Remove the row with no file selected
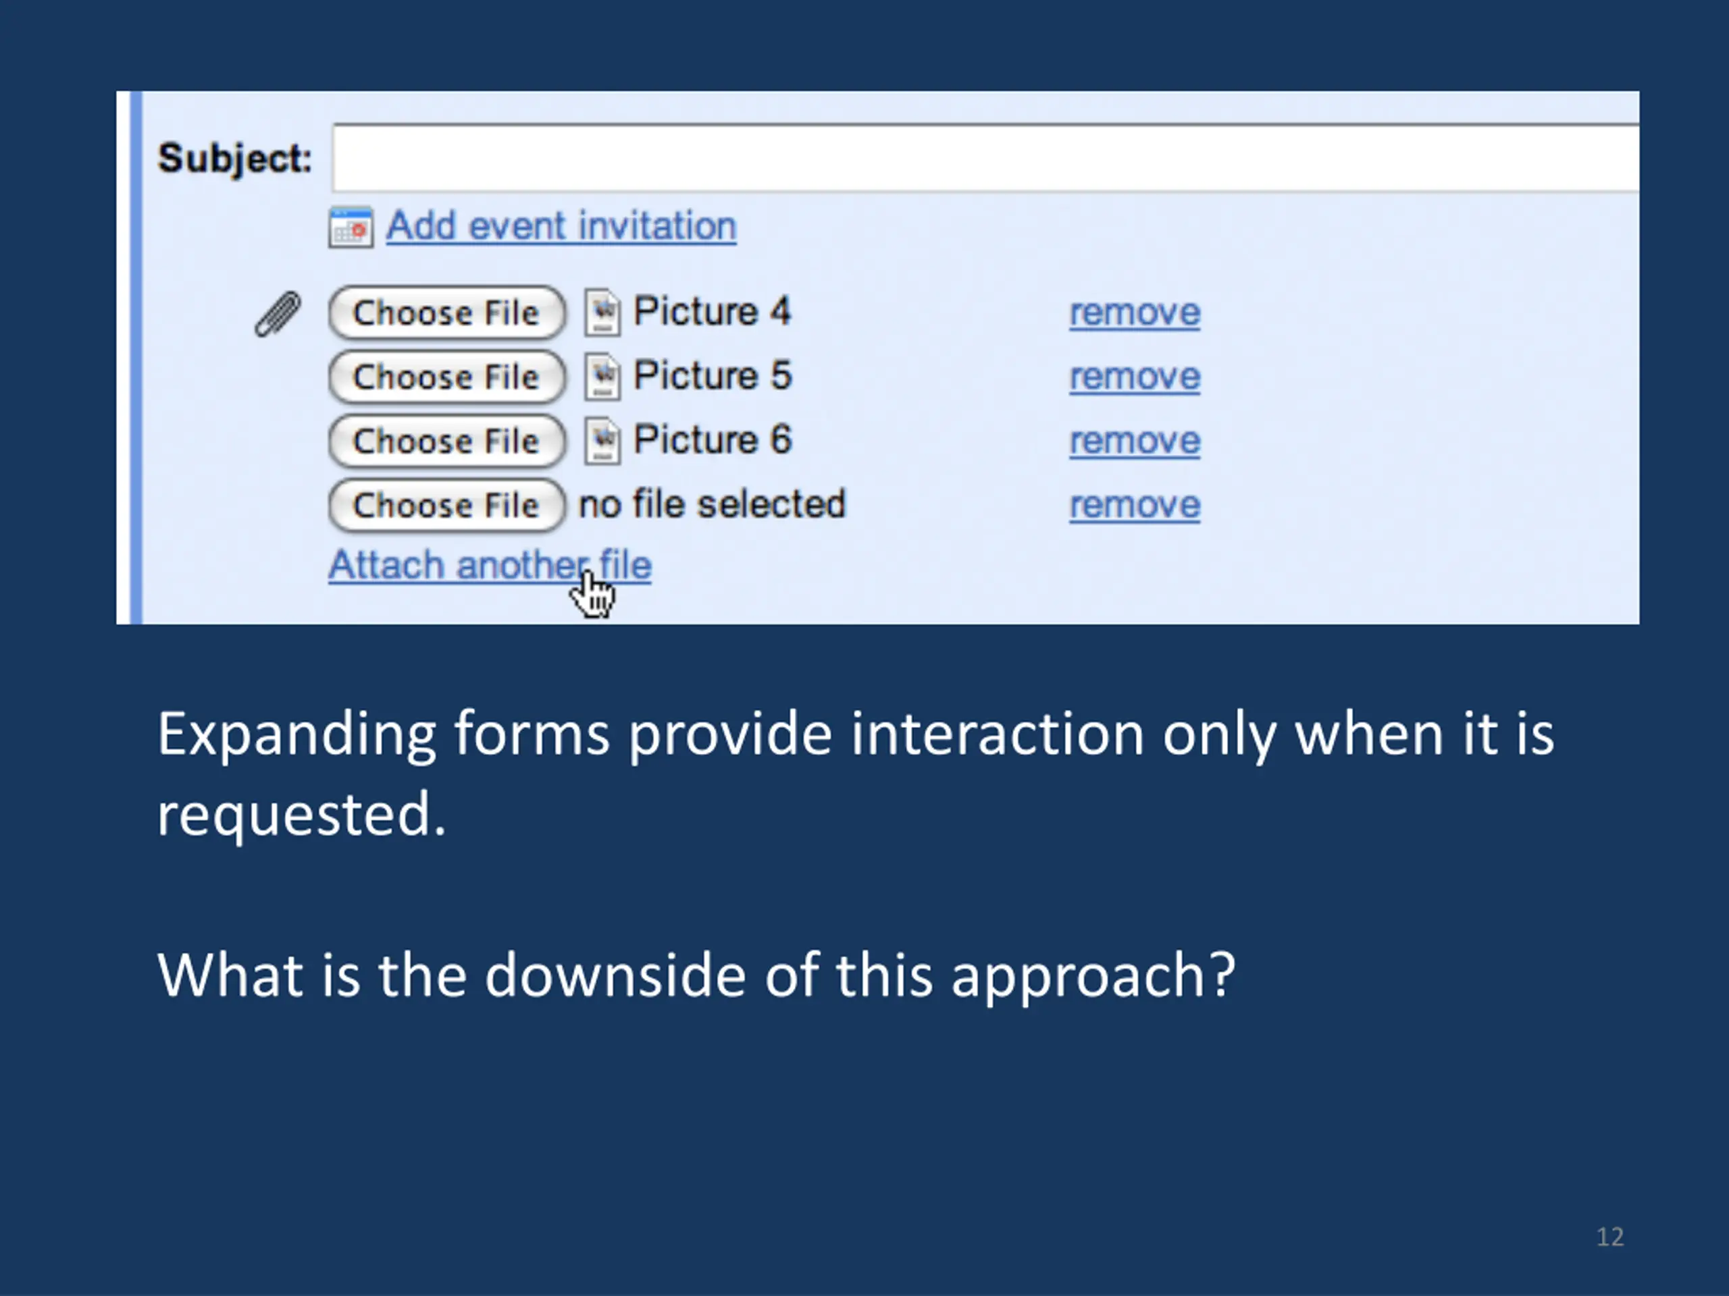 click(x=1134, y=506)
